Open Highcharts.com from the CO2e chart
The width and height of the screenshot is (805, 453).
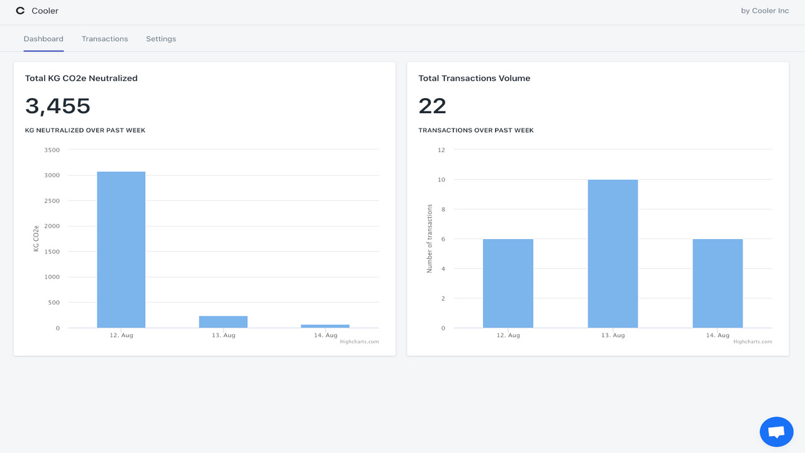click(359, 342)
